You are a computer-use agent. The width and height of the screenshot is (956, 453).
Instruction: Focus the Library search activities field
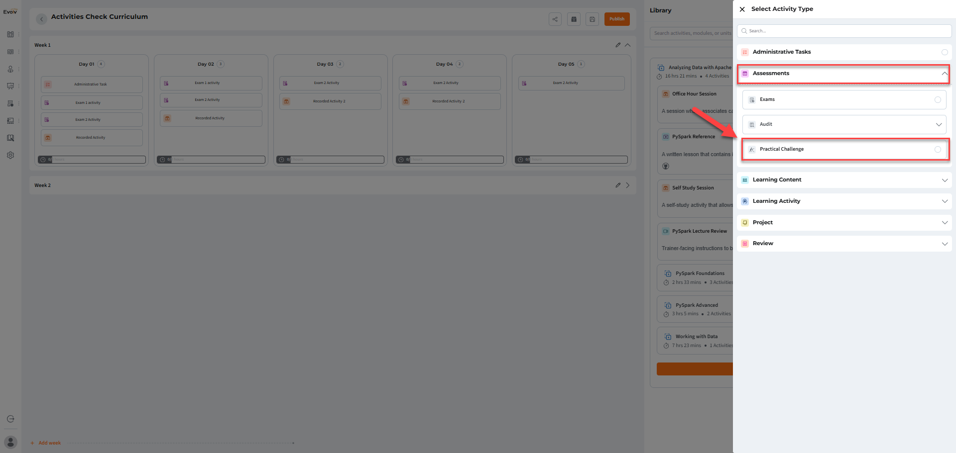click(x=692, y=33)
